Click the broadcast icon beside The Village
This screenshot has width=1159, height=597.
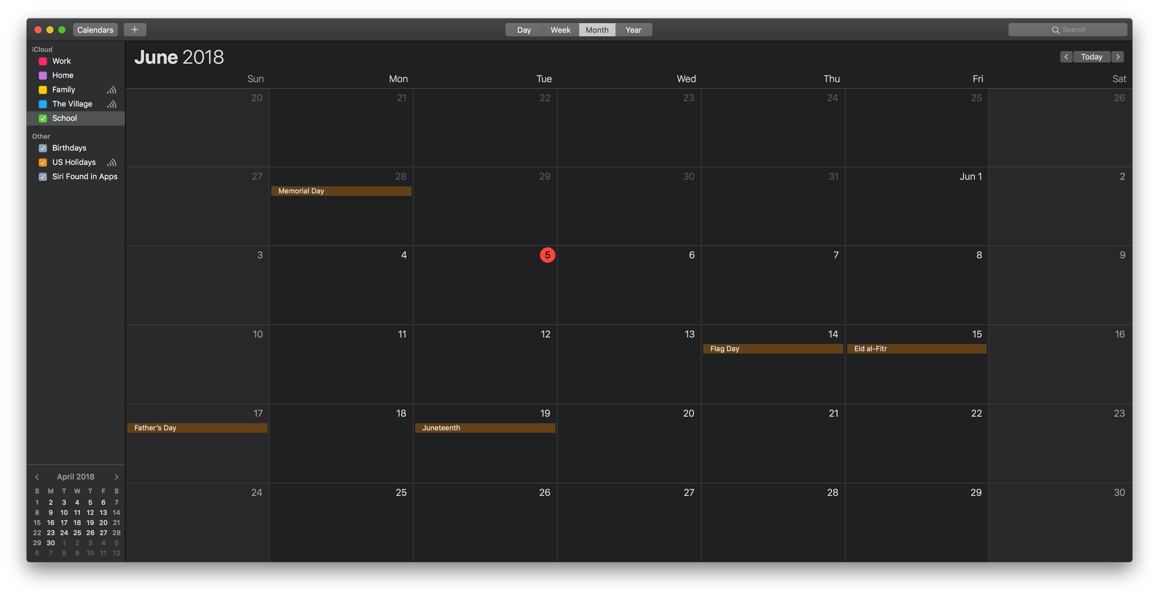(x=111, y=104)
